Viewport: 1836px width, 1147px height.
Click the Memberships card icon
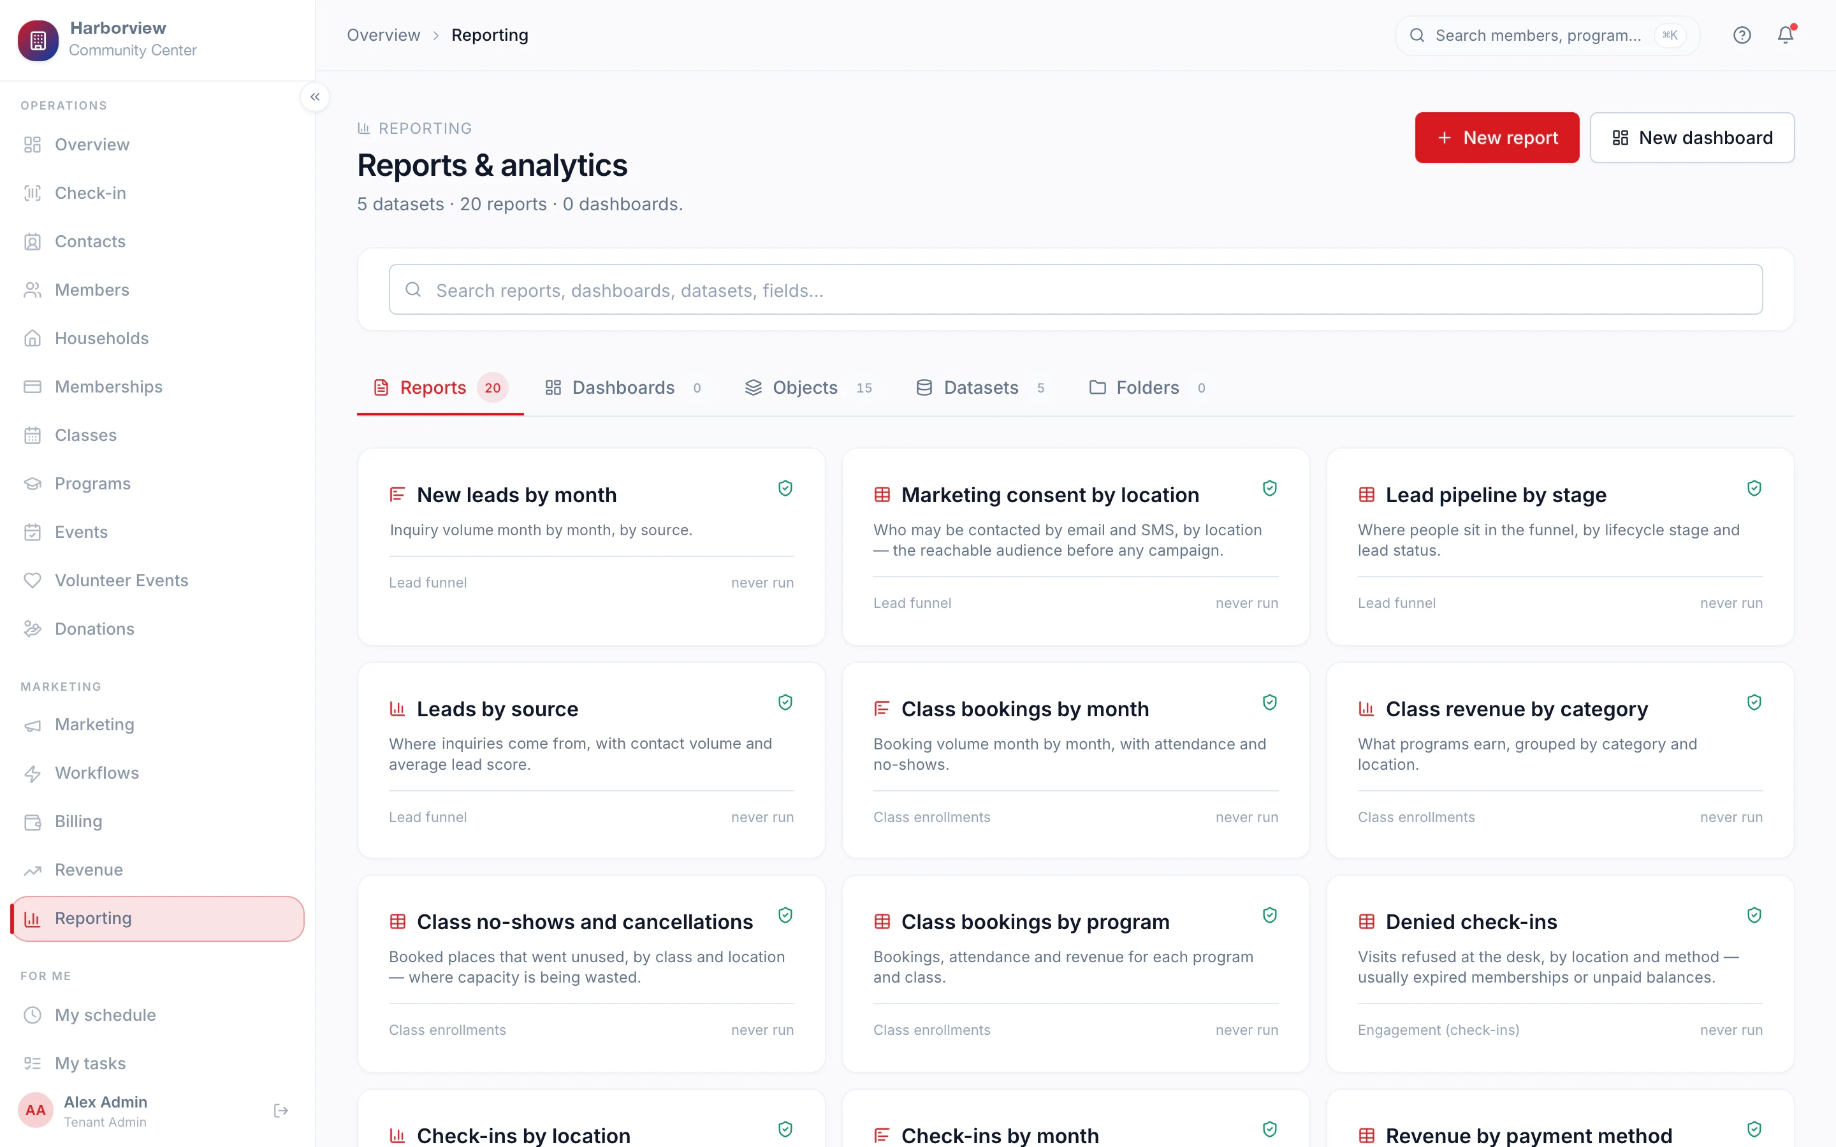(33, 387)
